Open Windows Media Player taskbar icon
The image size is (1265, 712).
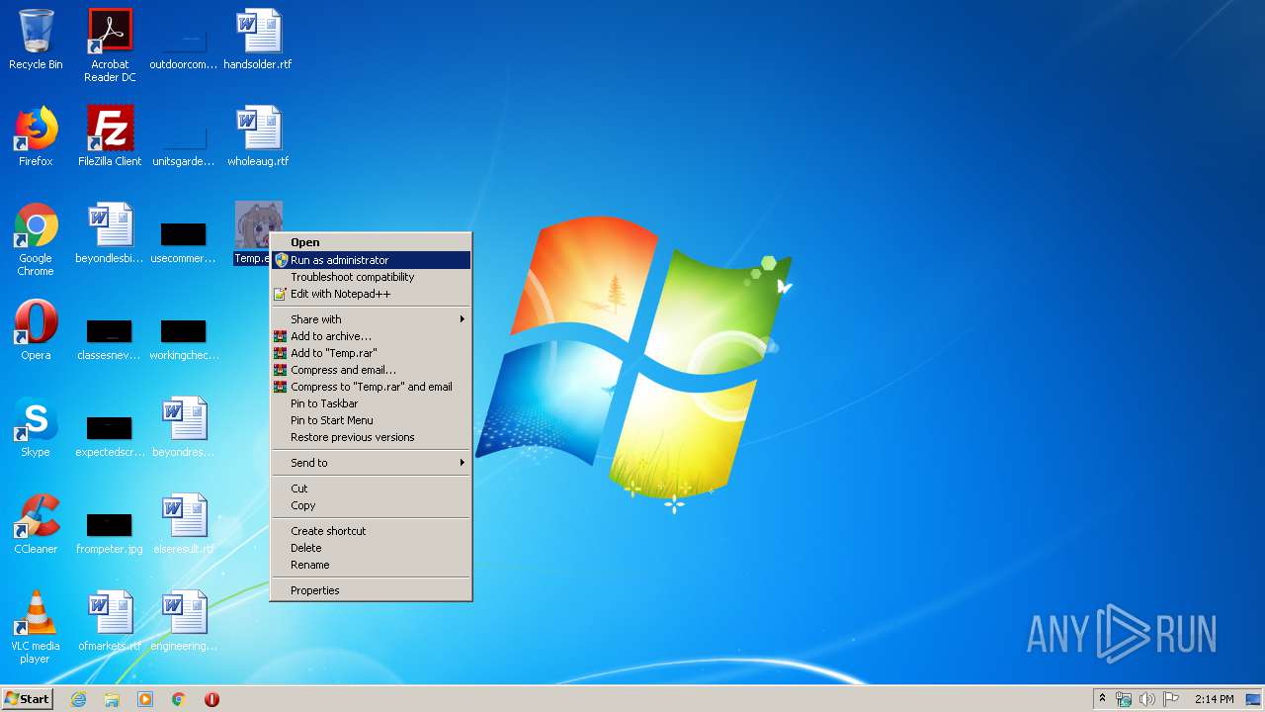[145, 699]
